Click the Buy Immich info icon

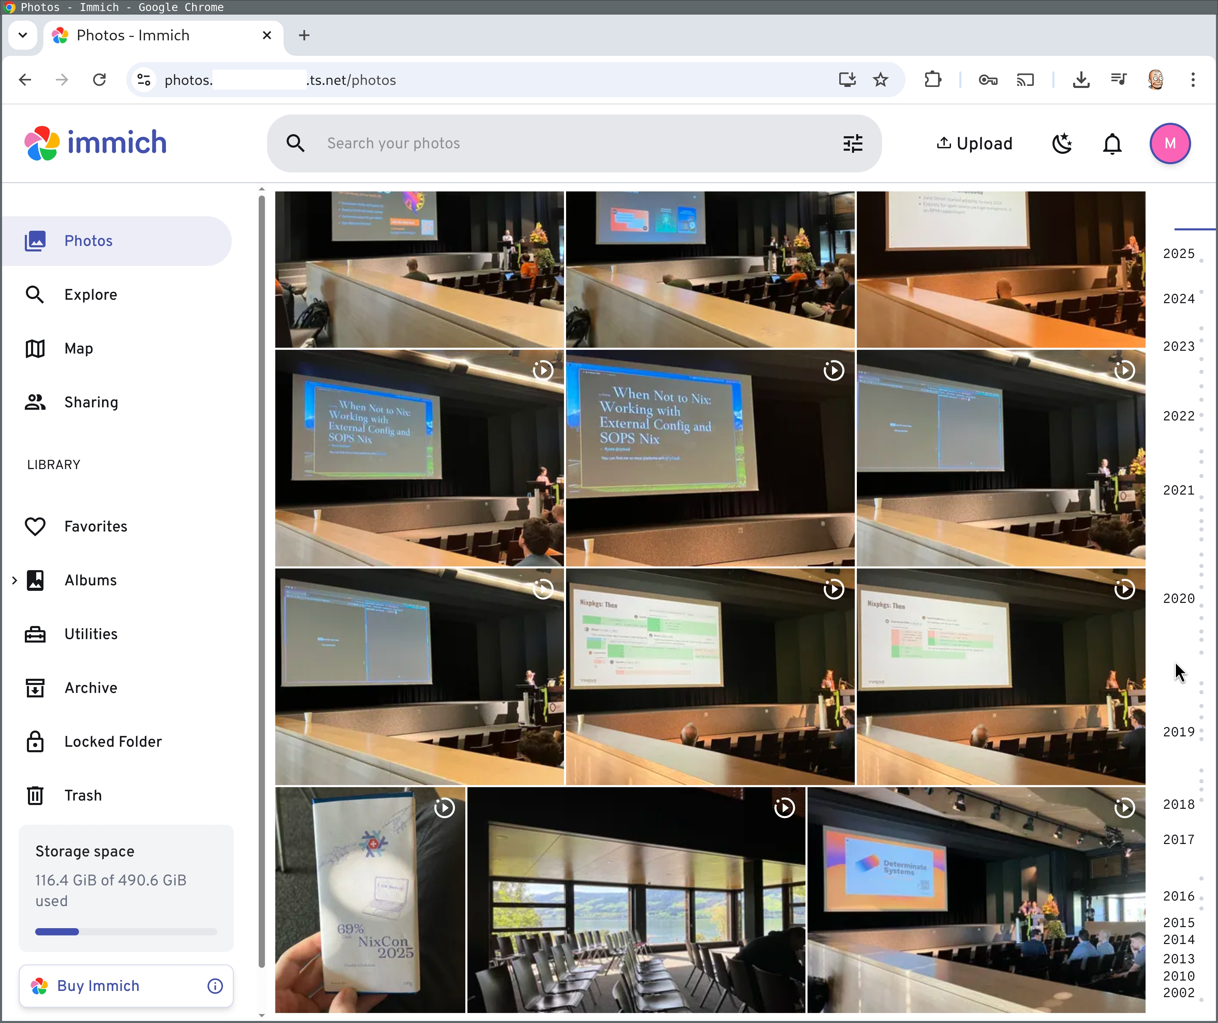(215, 986)
